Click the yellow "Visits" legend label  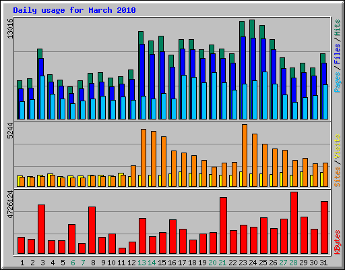coord(338,147)
